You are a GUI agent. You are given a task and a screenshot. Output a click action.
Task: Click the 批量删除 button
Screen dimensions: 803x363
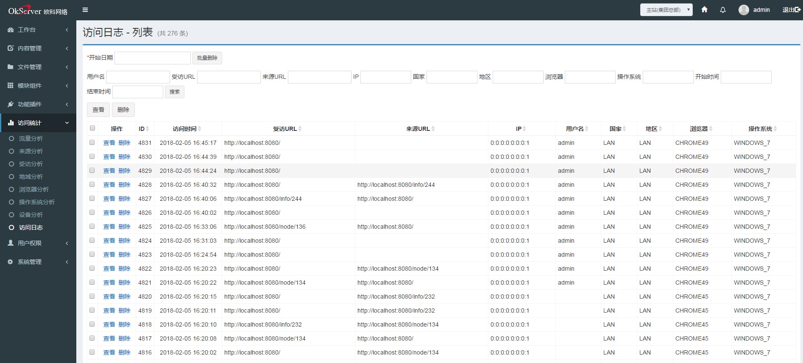pyautogui.click(x=207, y=58)
